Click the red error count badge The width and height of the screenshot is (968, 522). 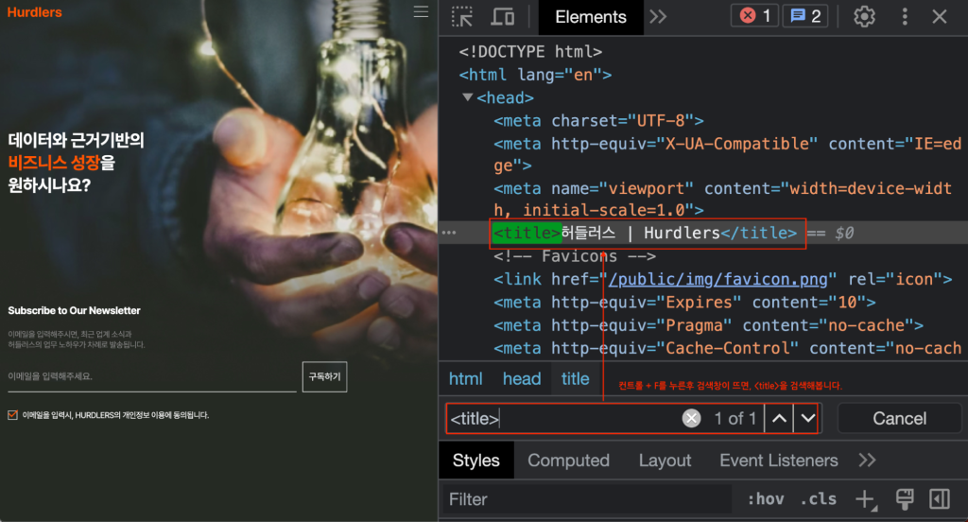tap(754, 16)
